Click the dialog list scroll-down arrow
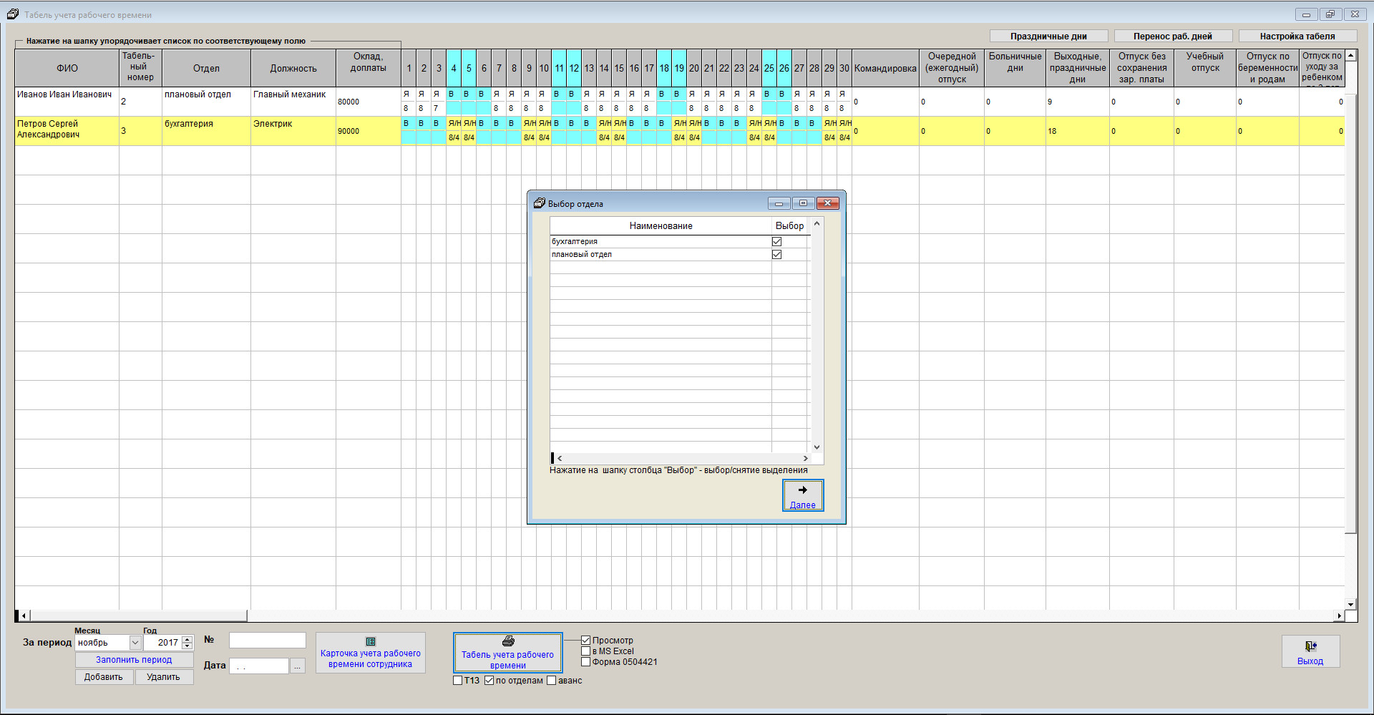The width and height of the screenshot is (1374, 715). click(817, 447)
